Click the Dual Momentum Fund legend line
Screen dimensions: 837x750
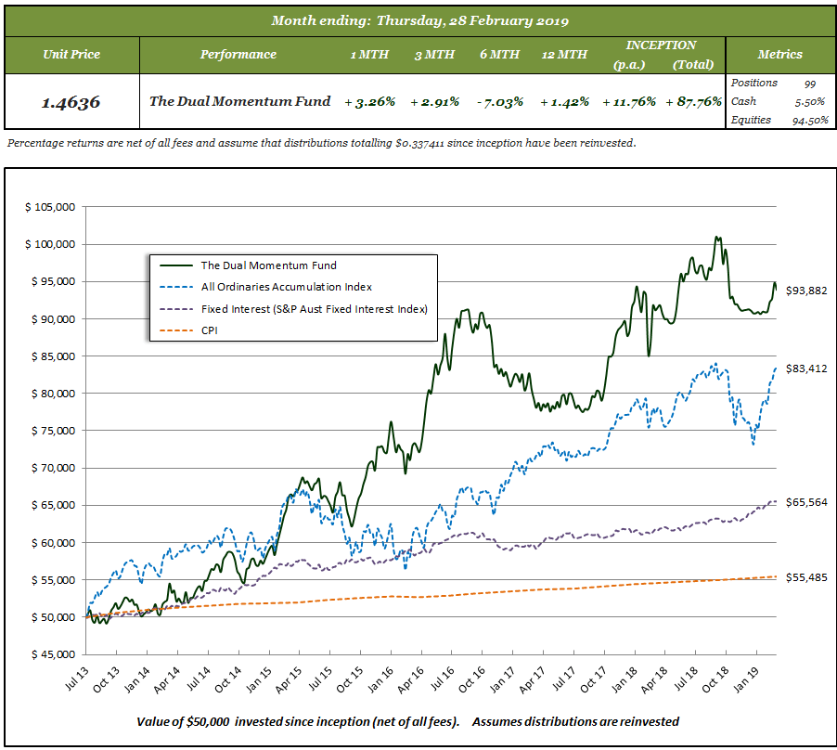(175, 265)
